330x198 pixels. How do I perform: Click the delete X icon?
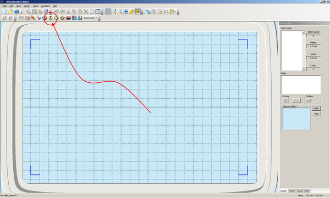point(86,12)
